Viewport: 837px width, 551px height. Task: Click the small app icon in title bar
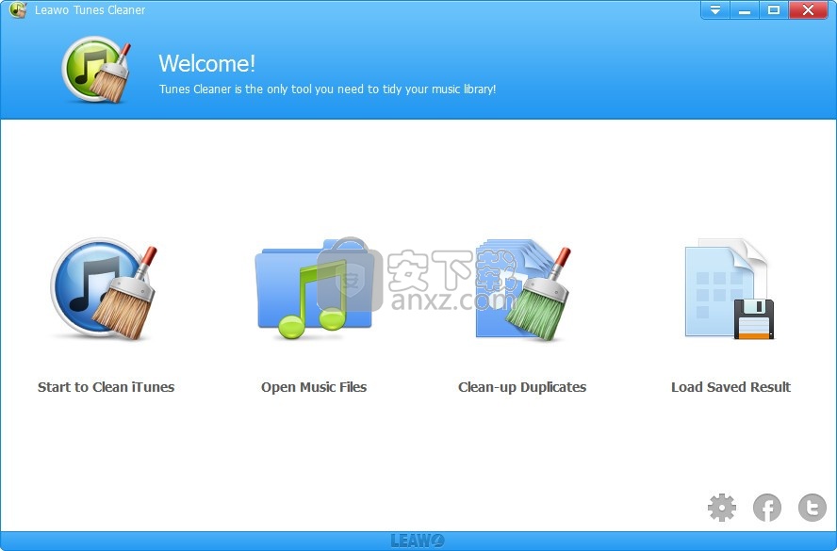(18, 9)
